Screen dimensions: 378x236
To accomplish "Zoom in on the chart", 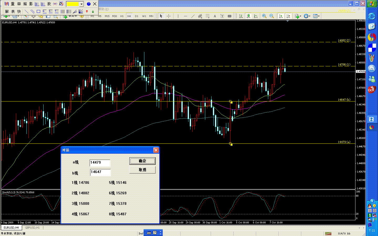I will [264, 16].
